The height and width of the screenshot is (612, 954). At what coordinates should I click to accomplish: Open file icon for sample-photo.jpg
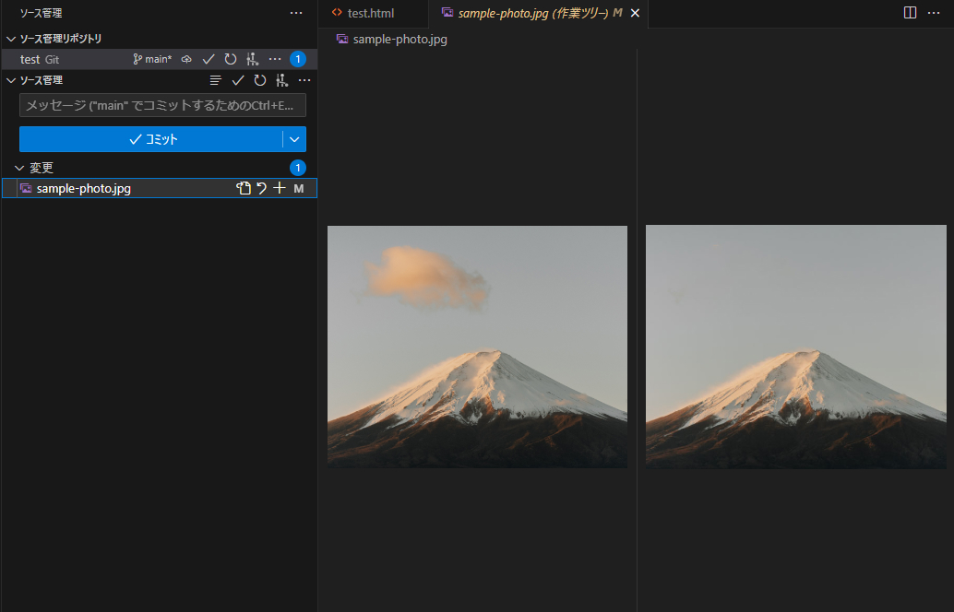point(244,188)
